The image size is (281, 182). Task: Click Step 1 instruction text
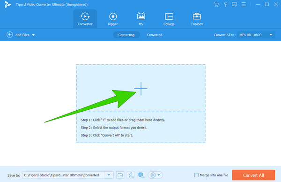(123, 120)
